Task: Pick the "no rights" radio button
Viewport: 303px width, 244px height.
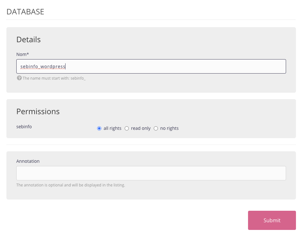Action: point(156,129)
